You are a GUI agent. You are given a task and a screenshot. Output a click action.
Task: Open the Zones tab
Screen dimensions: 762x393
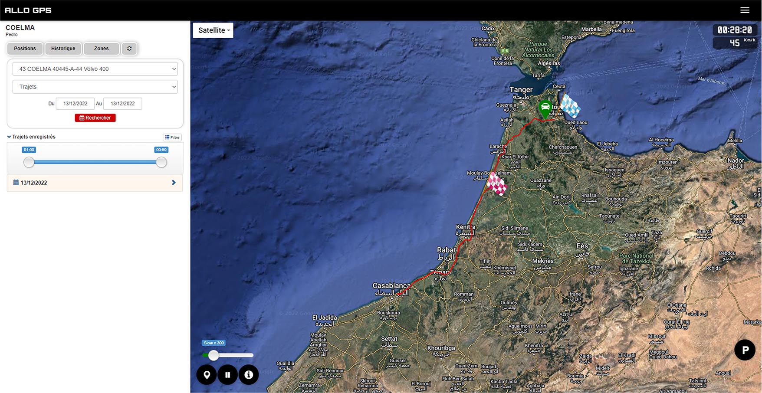pyautogui.click(x=102, y=49)
